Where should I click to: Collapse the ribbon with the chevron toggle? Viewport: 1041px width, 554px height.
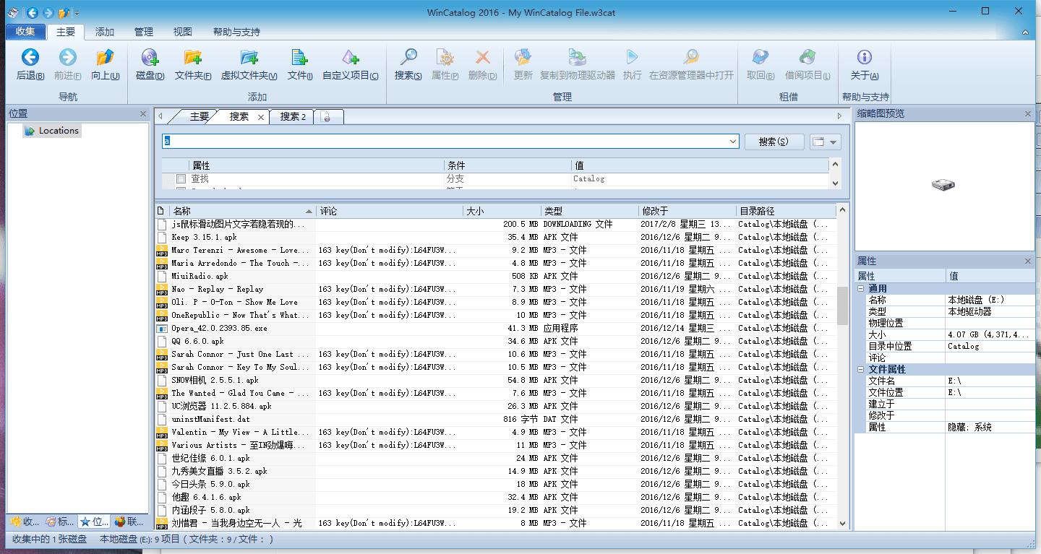click(x=1025, y=32)
